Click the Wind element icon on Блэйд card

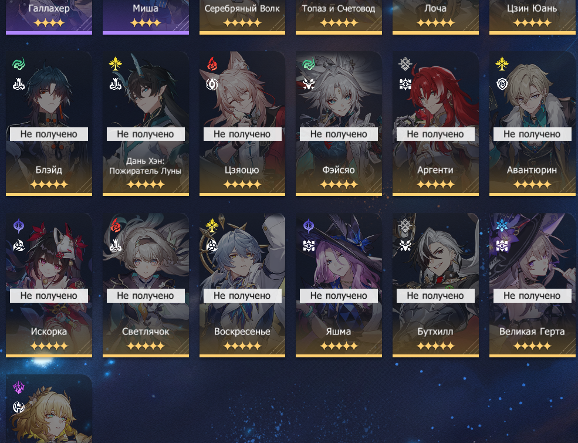pos(19,64)
